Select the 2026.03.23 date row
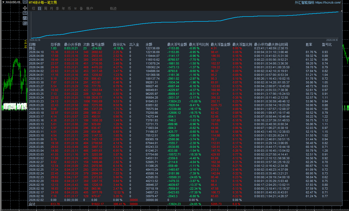 [x=36, y=101]
